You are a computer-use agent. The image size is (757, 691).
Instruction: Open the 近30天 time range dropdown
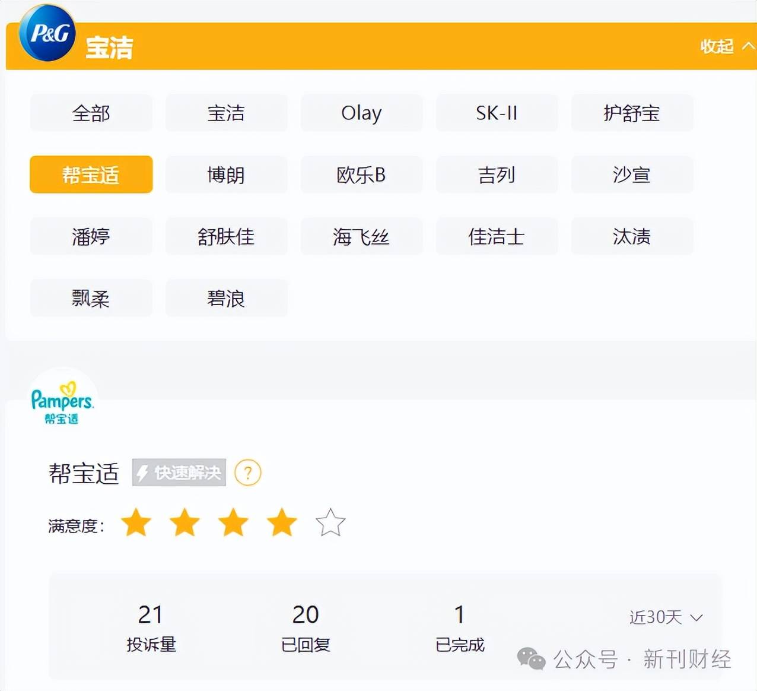coord(666,617)
